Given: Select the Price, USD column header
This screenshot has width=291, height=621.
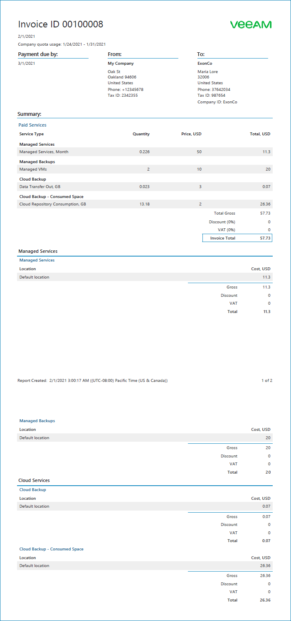Looking at the screenshot, I should [191, 134].
